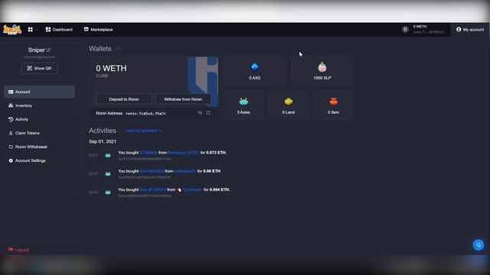Open Claim Tokens in the sidebar
The width and height of the screenshot is (490, 275).
click(x=40, y=133)
